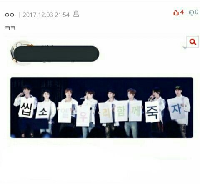
Task: Click the person wearing the black cap
Action: (x=180, y=108)
